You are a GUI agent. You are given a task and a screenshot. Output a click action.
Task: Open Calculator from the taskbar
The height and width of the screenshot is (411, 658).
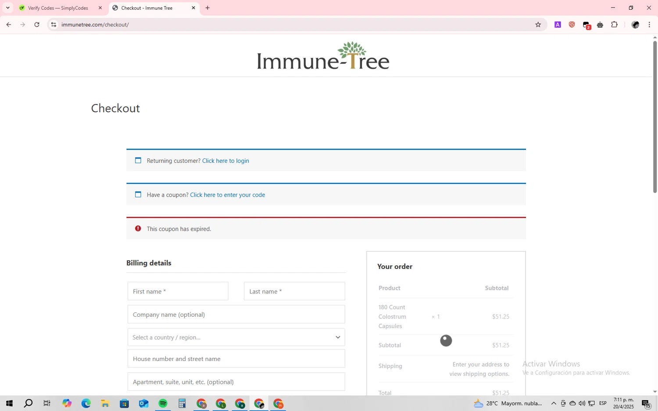[x=182, y=404]
